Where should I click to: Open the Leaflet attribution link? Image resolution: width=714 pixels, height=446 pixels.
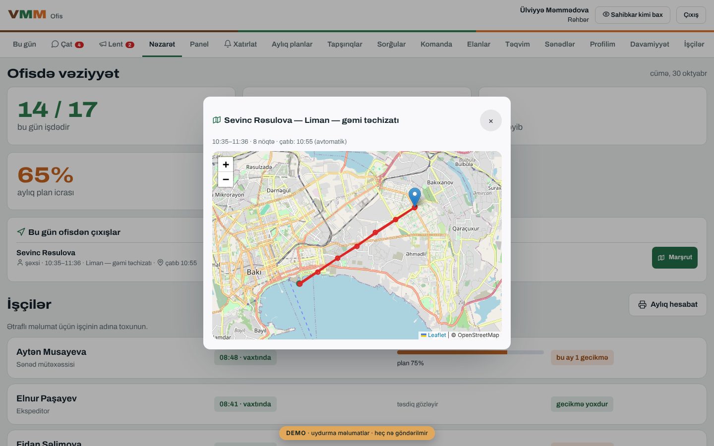pos(433,335)
